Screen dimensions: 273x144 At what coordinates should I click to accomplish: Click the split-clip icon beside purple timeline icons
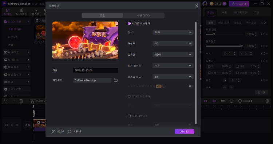223,101
